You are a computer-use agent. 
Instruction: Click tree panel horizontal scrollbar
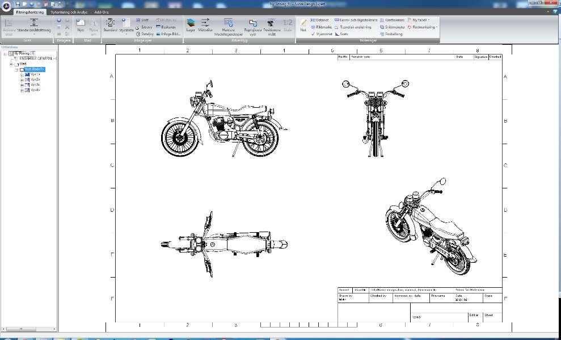[x=28, y=329]
